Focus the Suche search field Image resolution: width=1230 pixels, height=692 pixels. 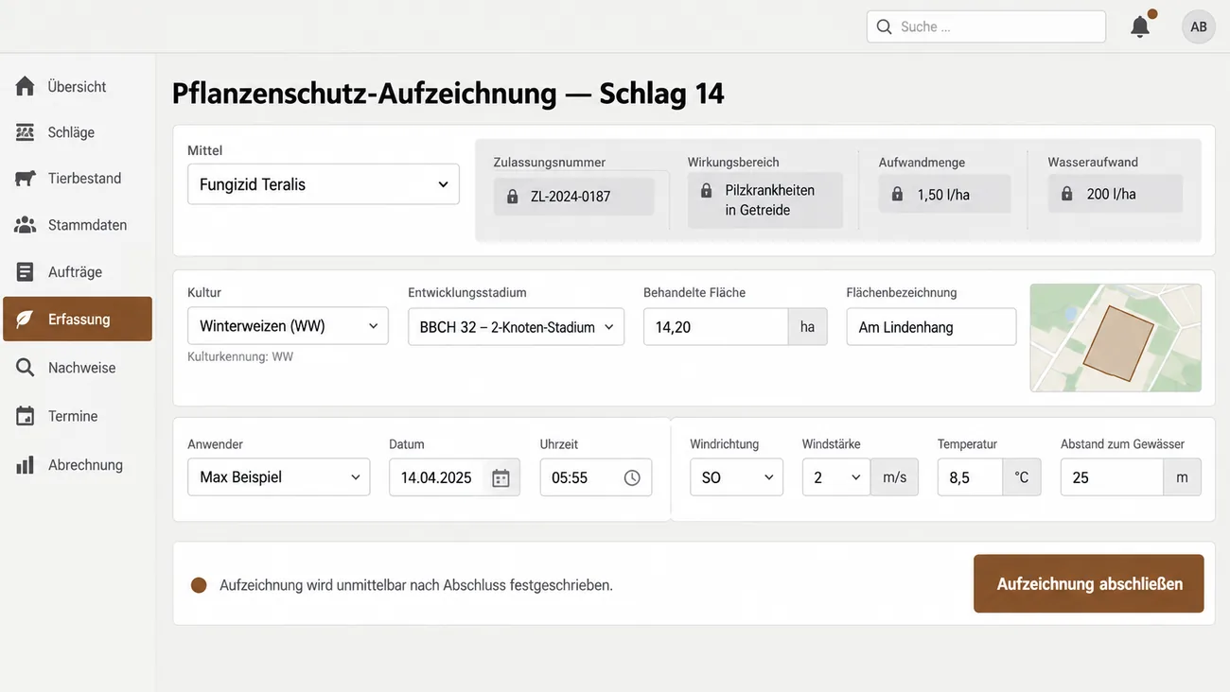(986, 26)
